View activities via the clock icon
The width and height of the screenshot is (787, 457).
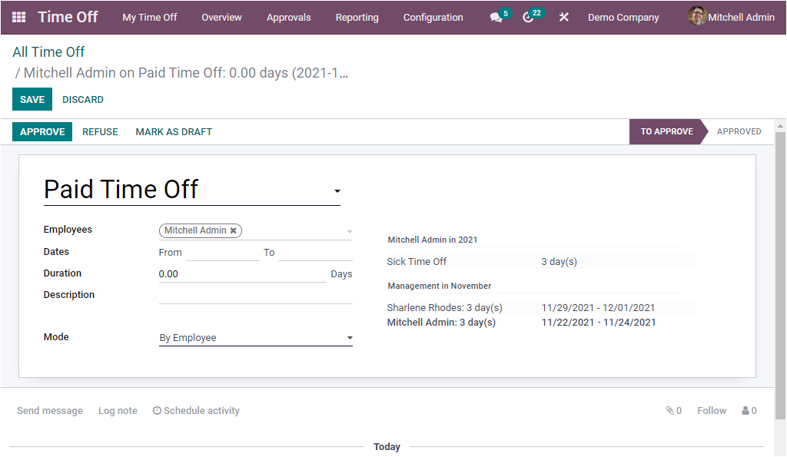pyautogui.click(x=529, y=16)
